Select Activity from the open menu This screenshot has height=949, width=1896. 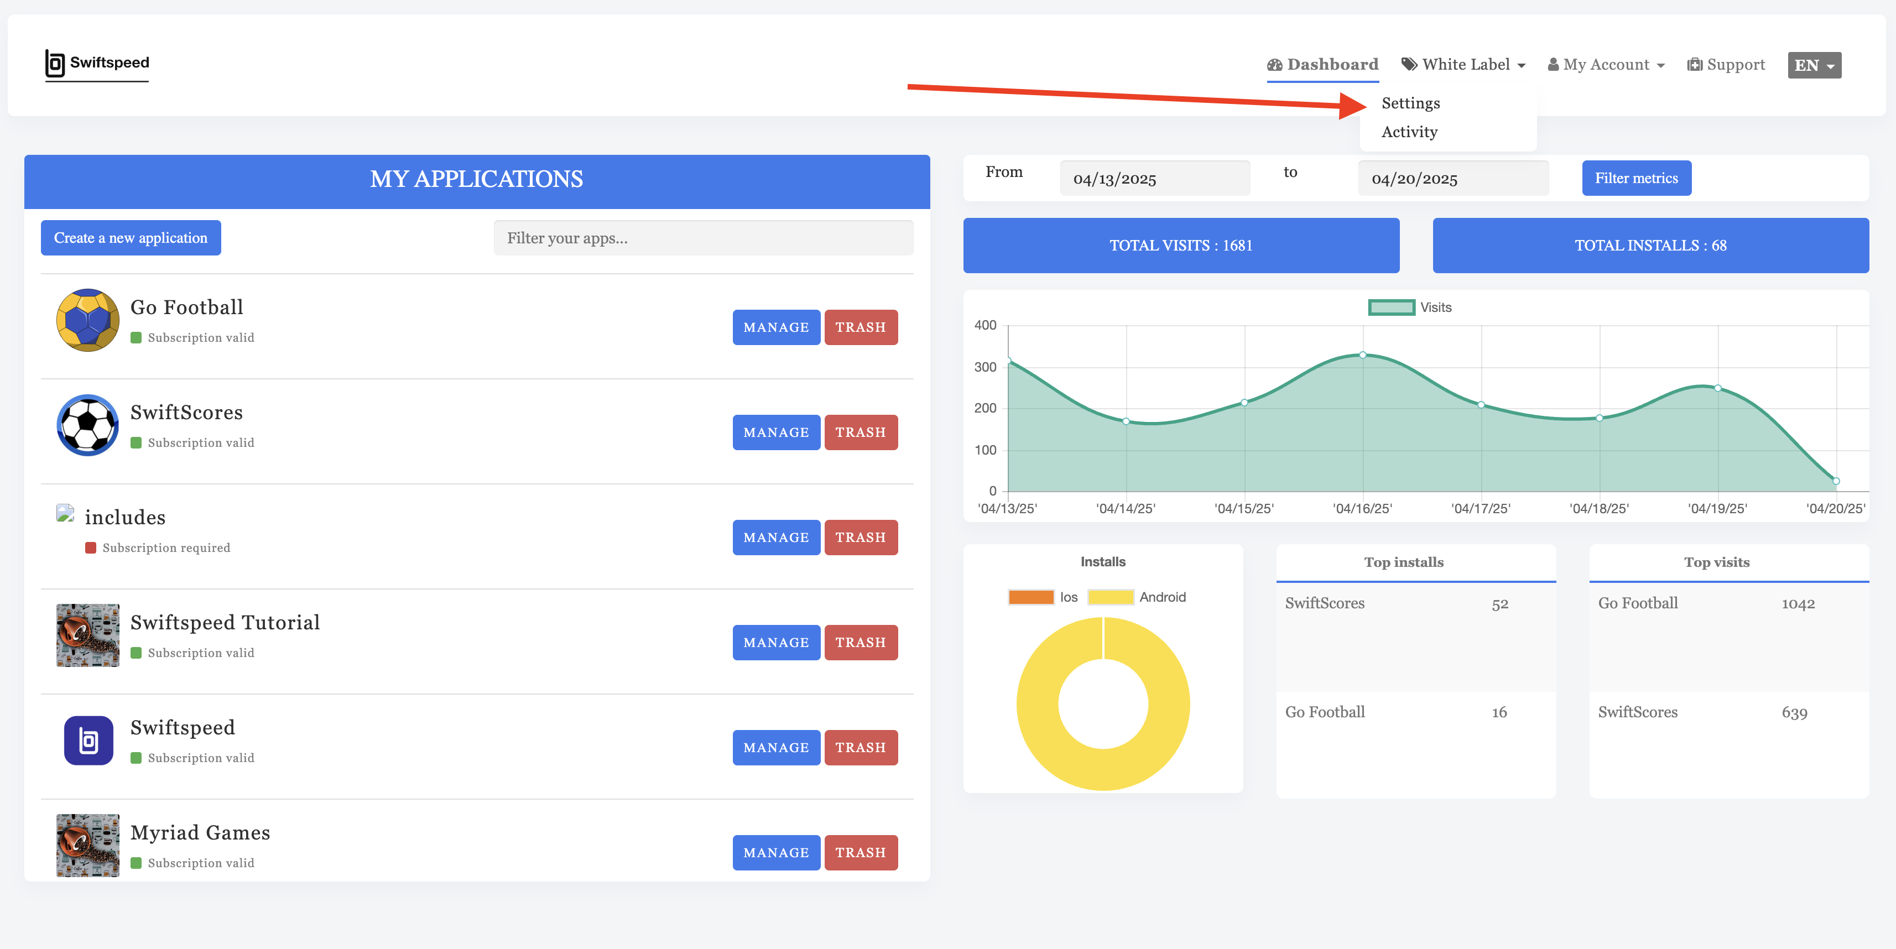[1408, 132]
